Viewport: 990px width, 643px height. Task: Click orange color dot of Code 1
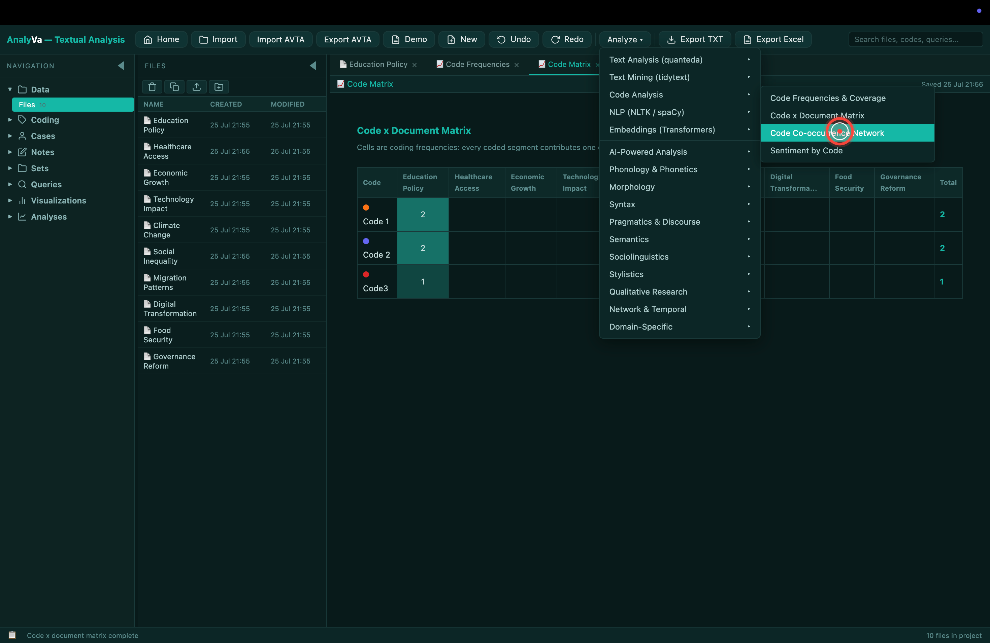366,208
